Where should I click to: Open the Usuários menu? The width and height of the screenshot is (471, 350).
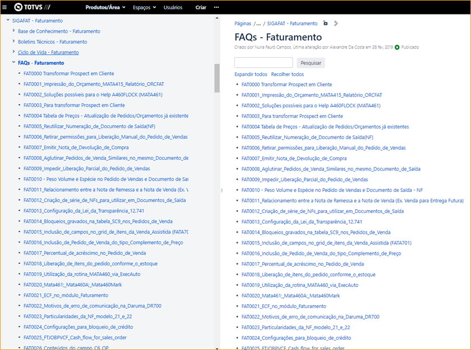point(173,7)
